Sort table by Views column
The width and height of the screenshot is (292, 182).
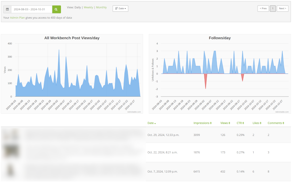point(225,123)
